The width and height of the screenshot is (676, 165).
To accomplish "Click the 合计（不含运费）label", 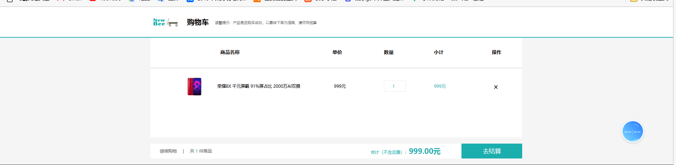I will (389, 152).
